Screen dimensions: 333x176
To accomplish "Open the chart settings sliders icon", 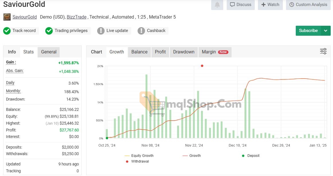I will [323, 51].
